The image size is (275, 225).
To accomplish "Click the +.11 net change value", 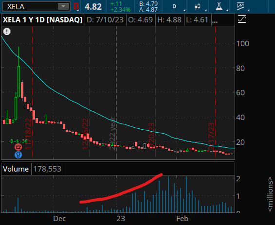I will click(x=116, y=4).
